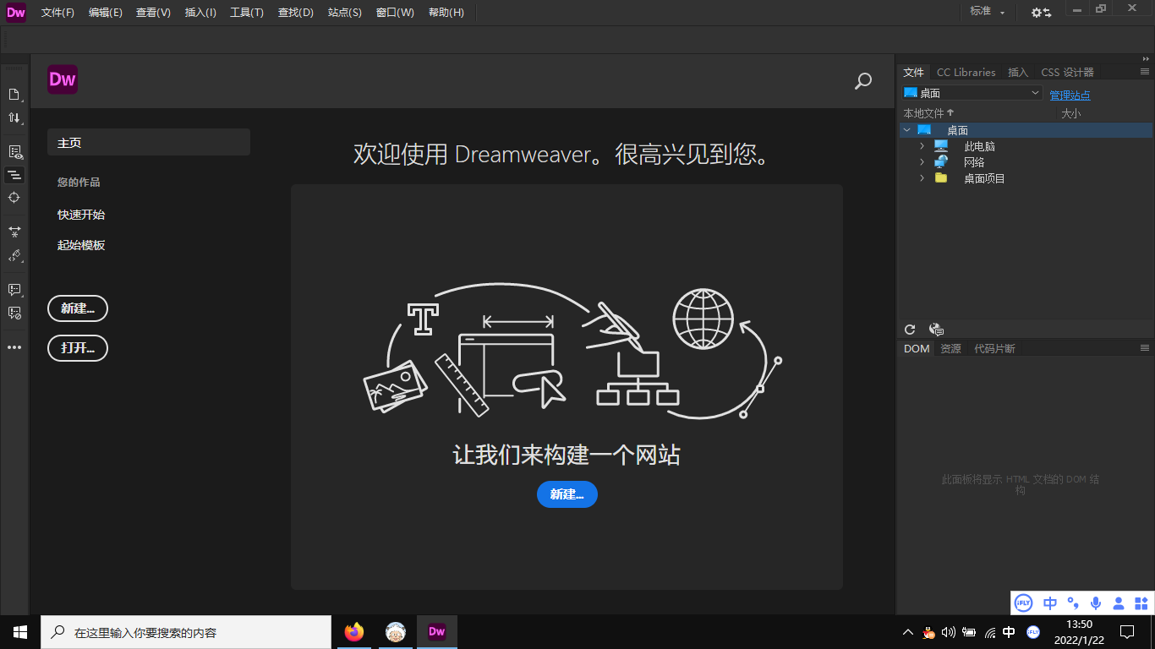Viewport: 1155px width, 649px height.
Task: Open the 查找(D) menu
Action: pos(296,13)
